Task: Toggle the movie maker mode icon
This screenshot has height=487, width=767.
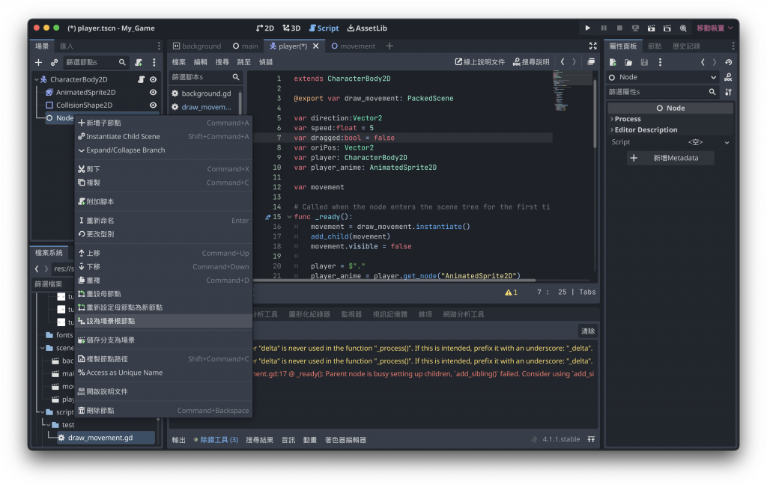Action: [x=683, y=28]
